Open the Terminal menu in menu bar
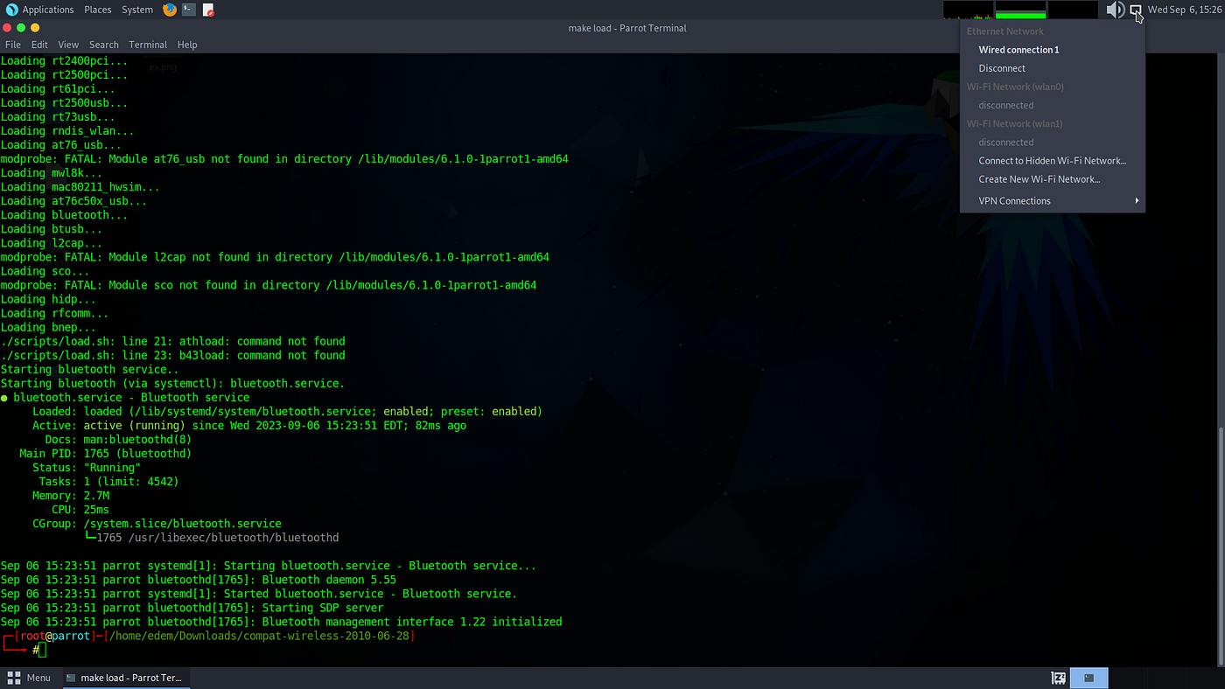 (148, 45)
